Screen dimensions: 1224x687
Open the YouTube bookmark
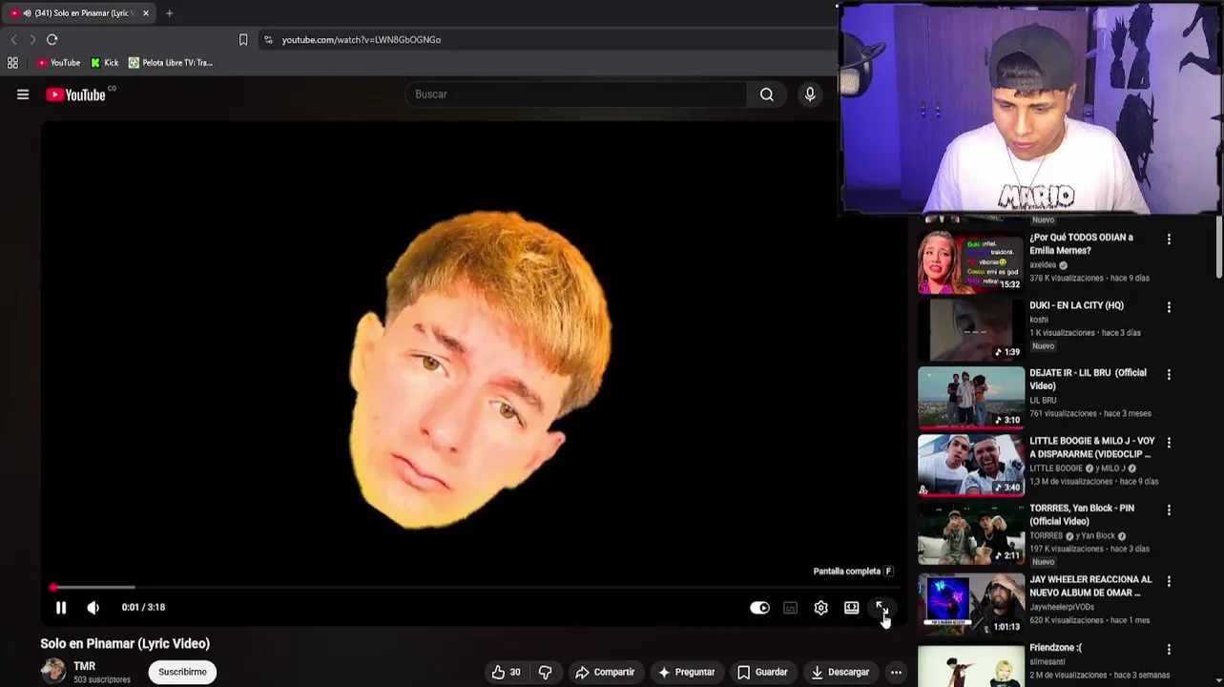pos(58,63)
